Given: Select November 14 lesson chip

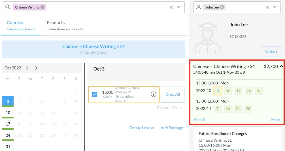Looking at the screenshot, I should (228, 109).
